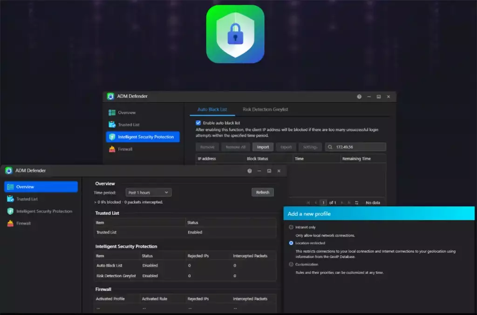Click ADM Defender title icon of back window
Screen dimensions: 477x315
coord(111,96)
